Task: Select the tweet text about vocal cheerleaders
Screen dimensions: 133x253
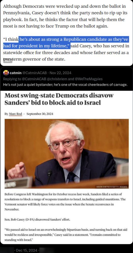Action: [x=65, y=85]
